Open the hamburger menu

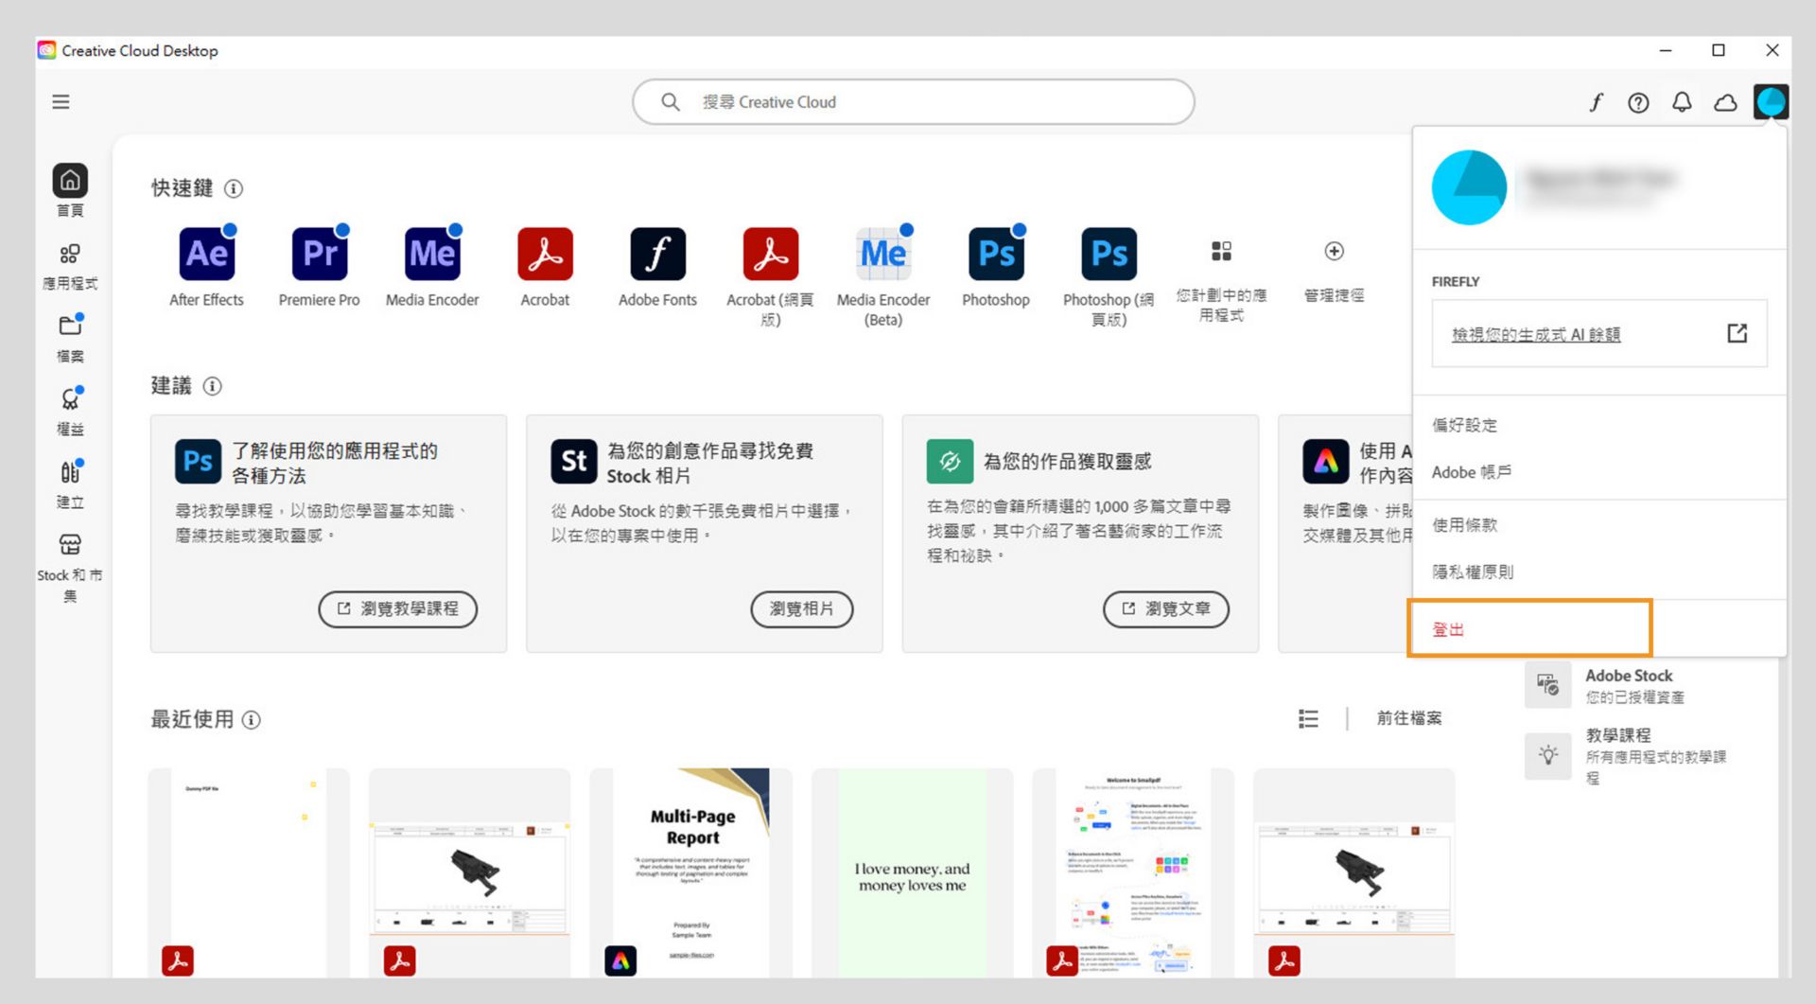[x=61, y=102]
